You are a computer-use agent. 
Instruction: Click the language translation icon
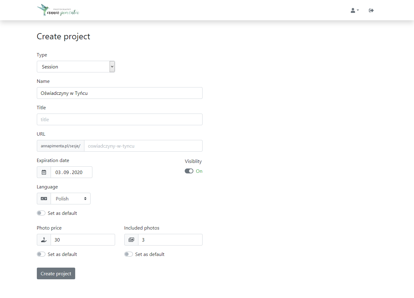point(44,199)
